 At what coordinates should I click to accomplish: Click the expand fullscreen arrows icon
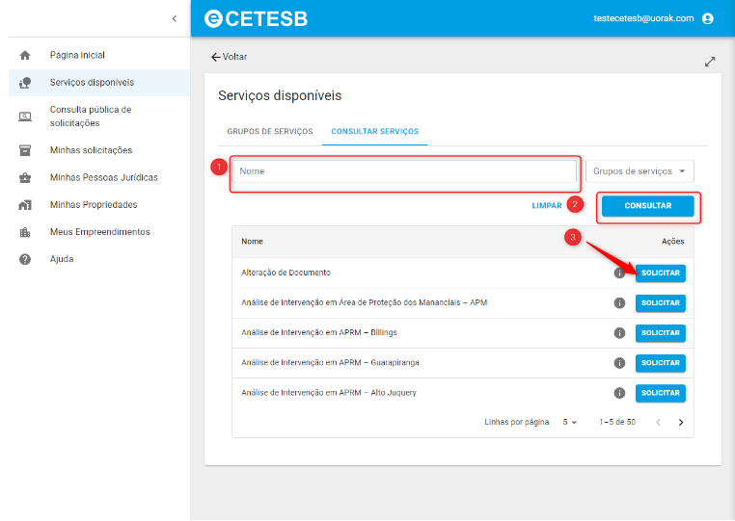tap(710, 62)
